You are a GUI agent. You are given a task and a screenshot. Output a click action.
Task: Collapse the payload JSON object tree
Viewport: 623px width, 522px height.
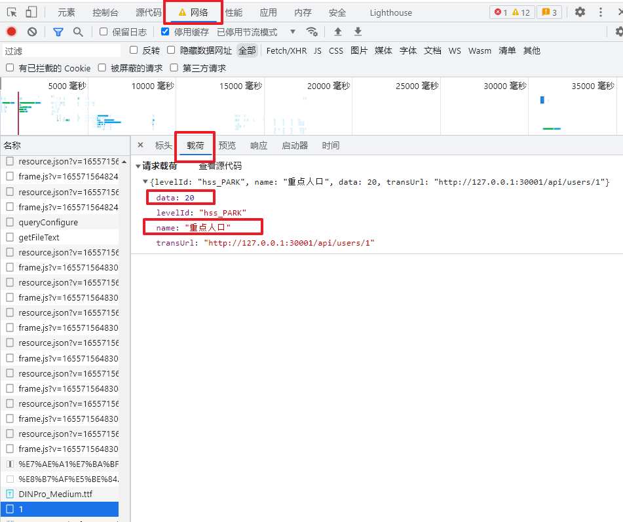click(145, 181)
